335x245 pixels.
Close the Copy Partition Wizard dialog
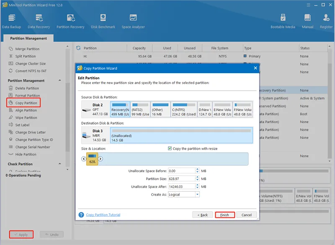(x=255, y=68)
